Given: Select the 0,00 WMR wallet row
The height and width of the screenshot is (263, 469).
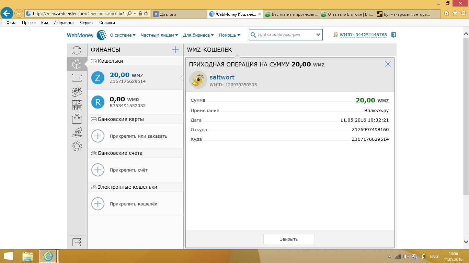Looking at the screenshot, I should point(135,102).
